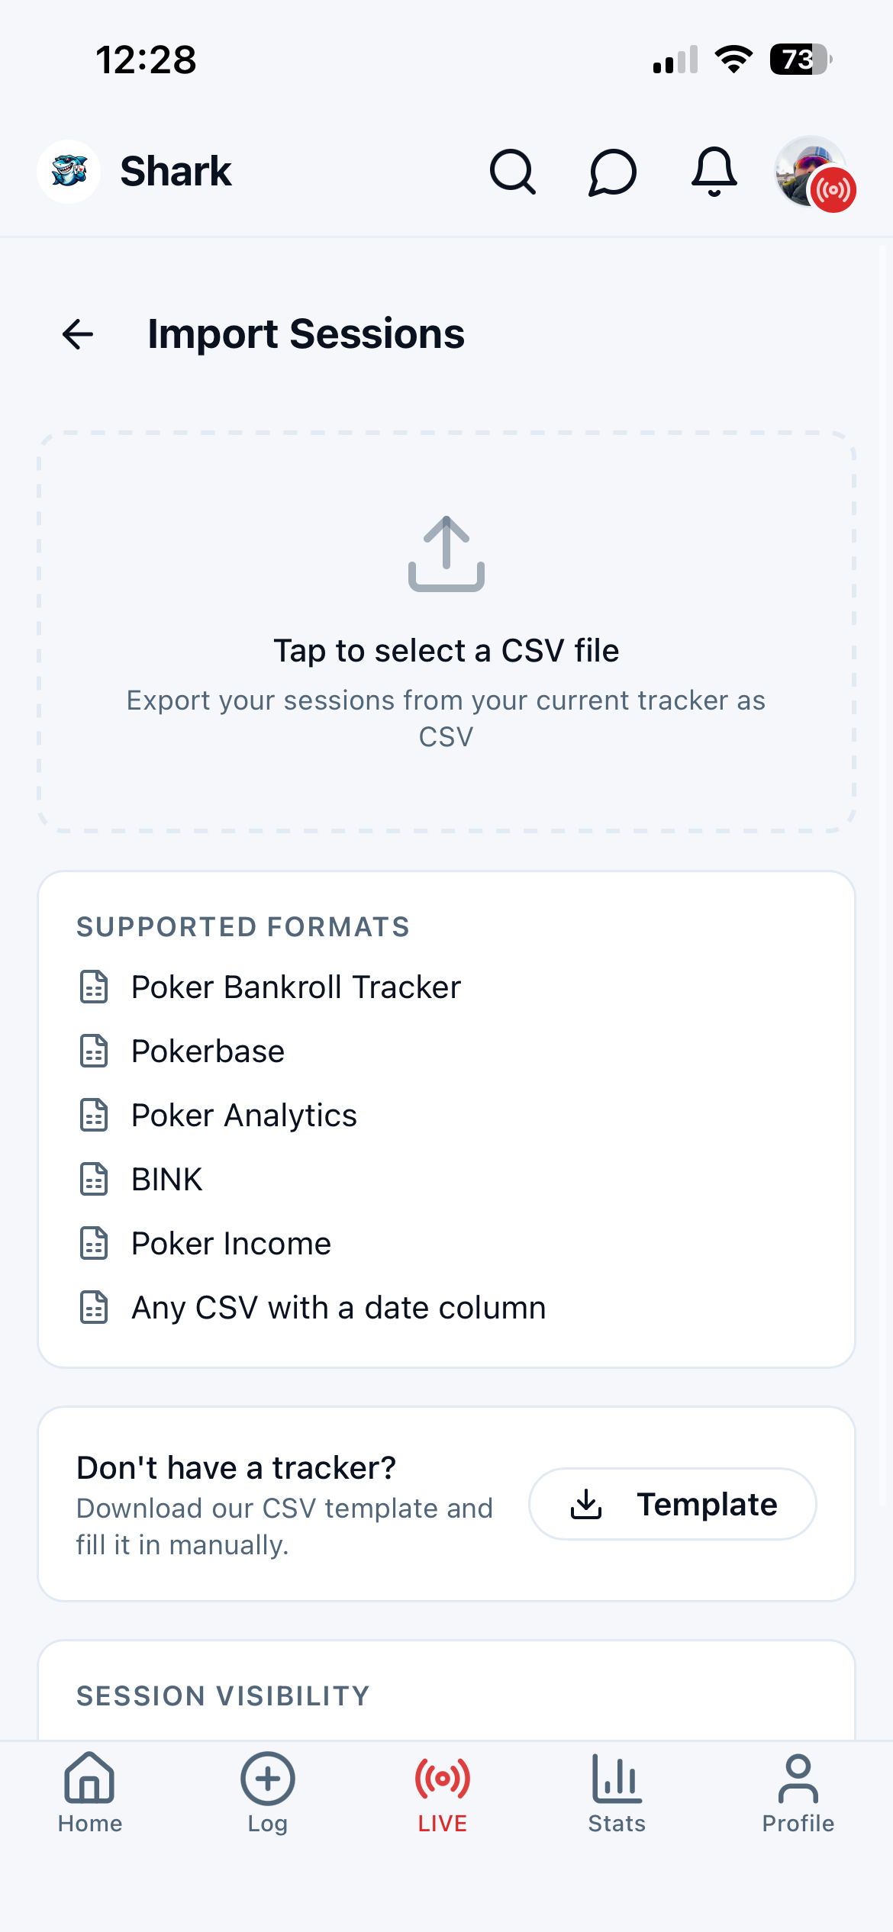Tap the search magnifier icon
893x1932 pixels.
512,172
